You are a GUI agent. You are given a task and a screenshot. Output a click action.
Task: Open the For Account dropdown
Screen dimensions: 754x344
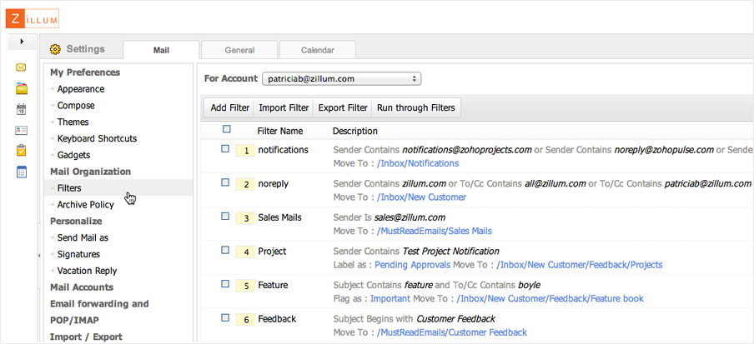341,78
